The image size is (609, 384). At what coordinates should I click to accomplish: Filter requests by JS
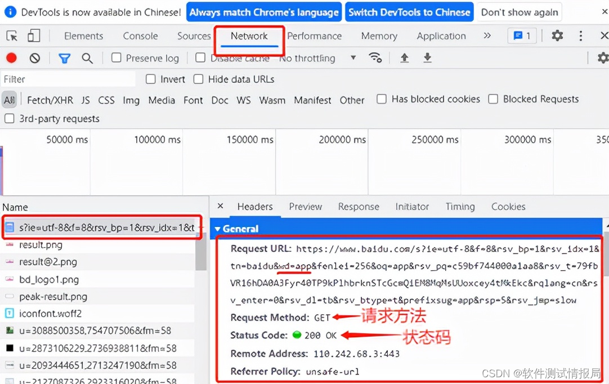[86, 100]
